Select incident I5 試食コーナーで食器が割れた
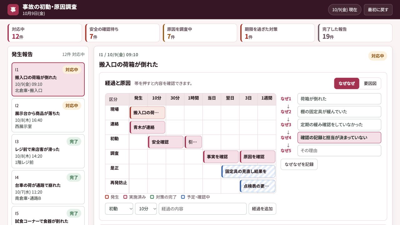This screenshot has height=225, width=400. (48, 216)
